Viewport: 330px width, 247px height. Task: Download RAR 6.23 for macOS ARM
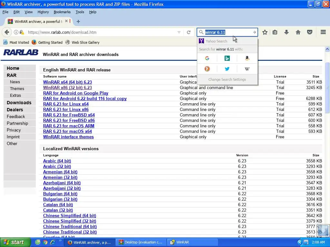[x=69, y=126]
